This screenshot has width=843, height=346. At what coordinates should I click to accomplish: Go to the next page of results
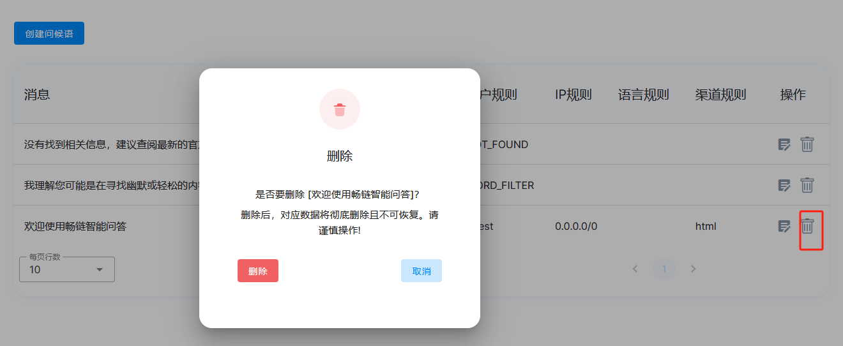pyautogui.click(x=693, y=269)
